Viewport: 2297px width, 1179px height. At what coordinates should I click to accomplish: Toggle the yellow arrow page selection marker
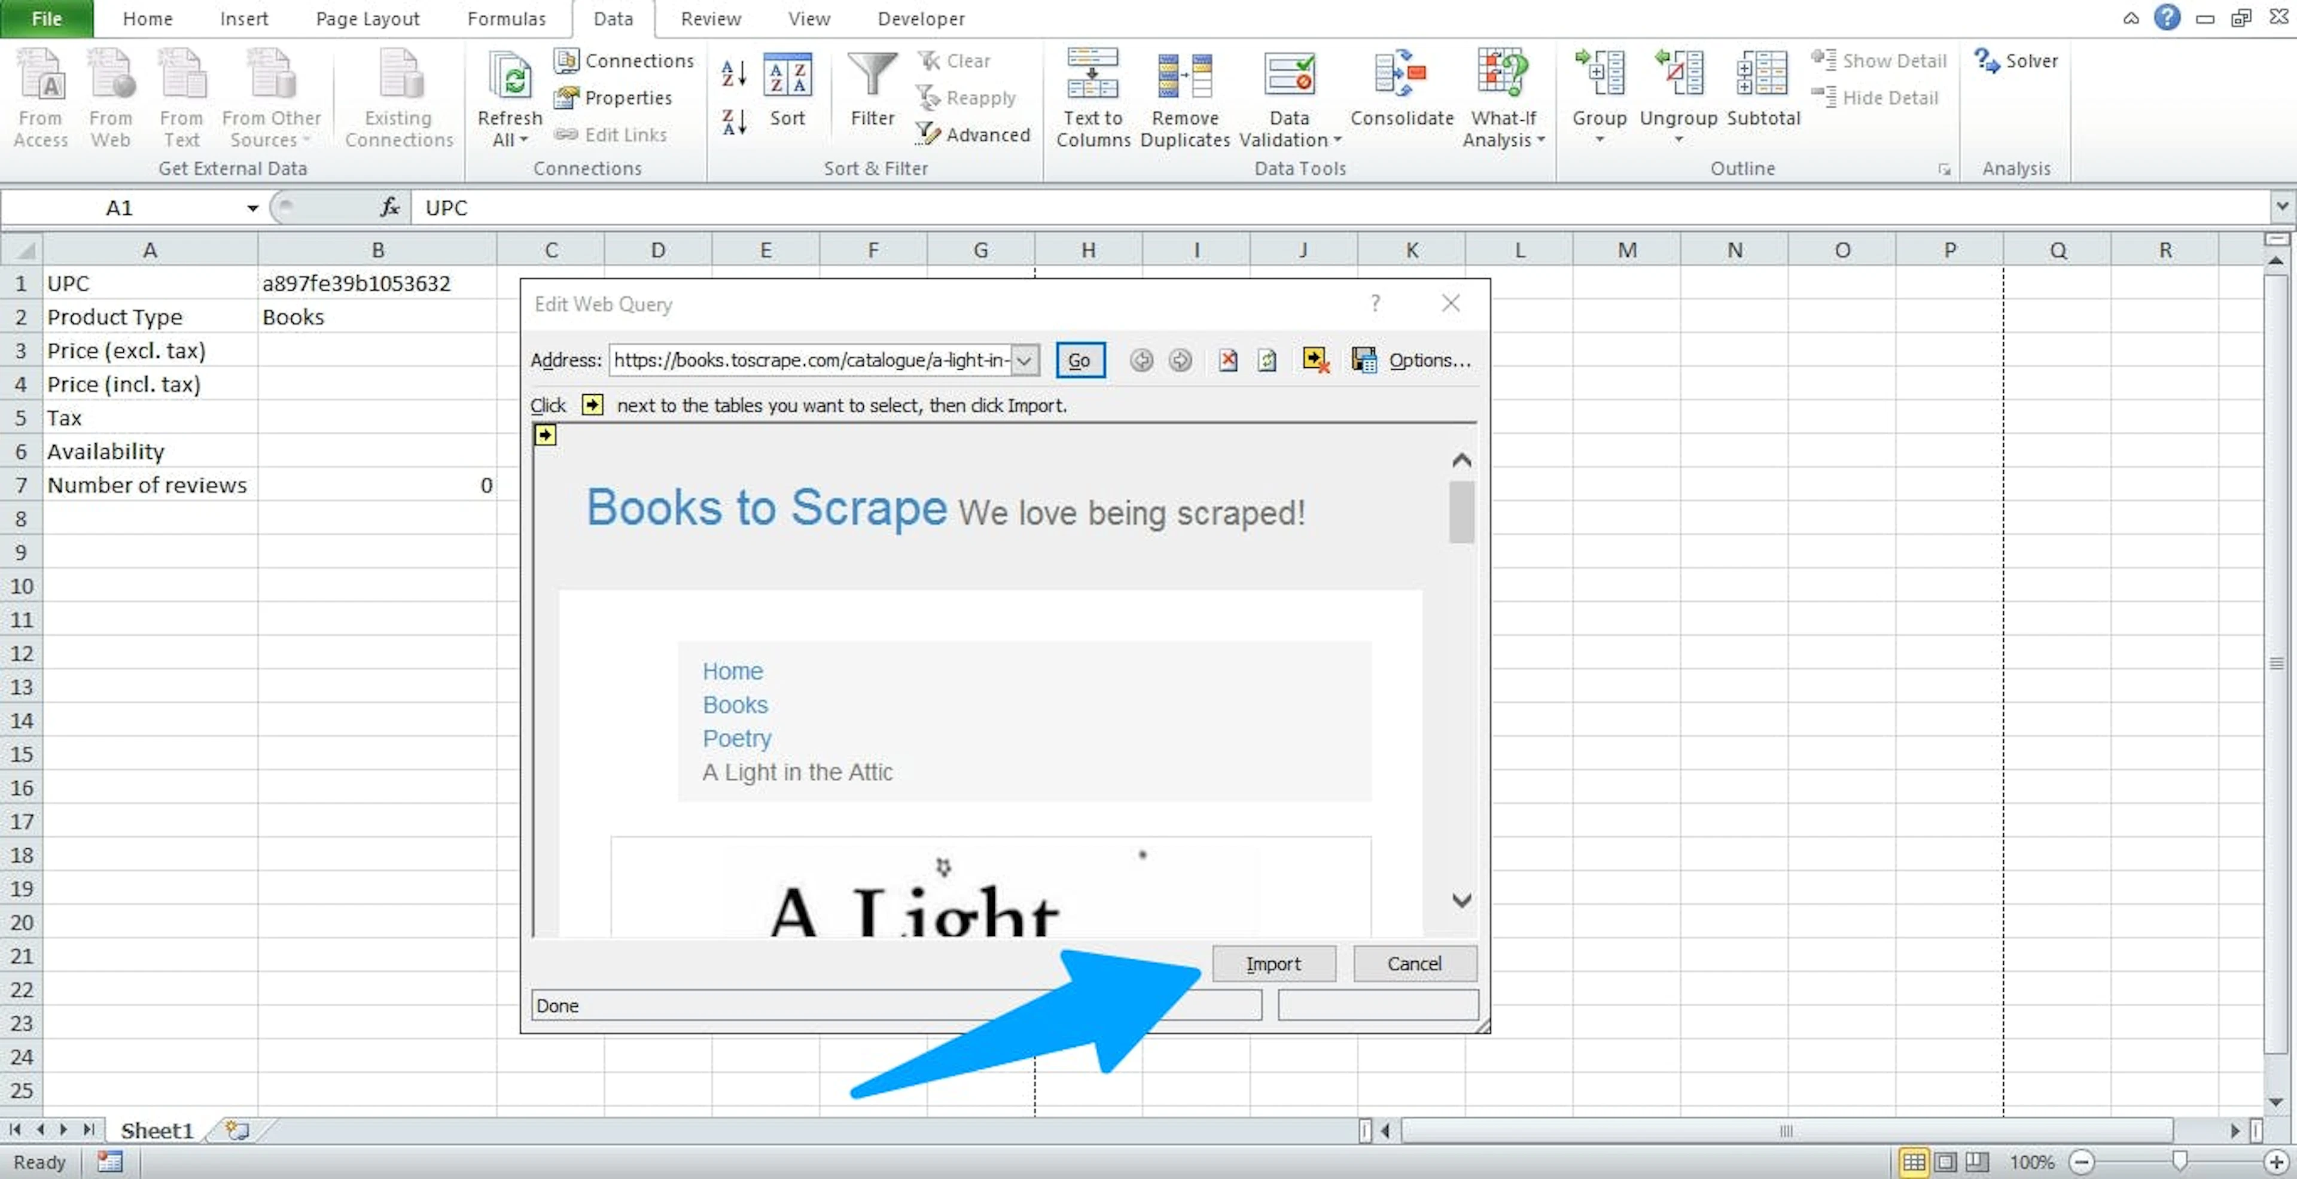coord(545,435)
